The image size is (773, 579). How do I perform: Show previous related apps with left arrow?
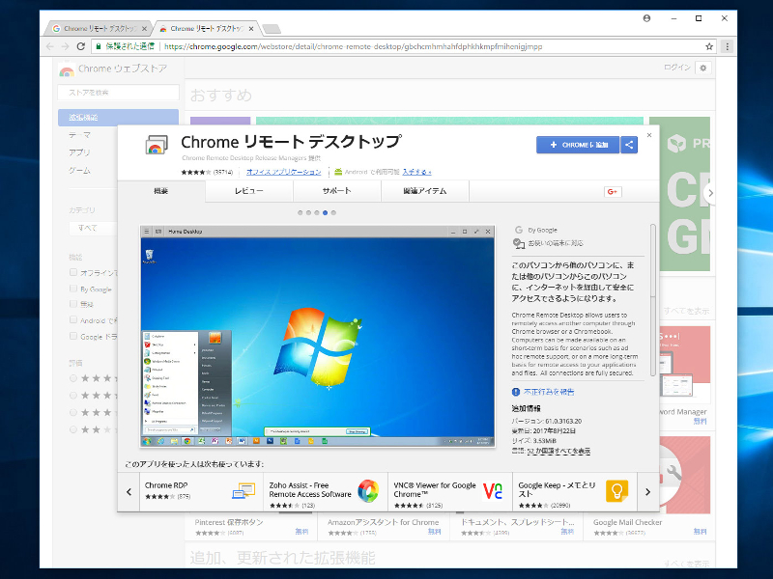(x=129, y=491)
